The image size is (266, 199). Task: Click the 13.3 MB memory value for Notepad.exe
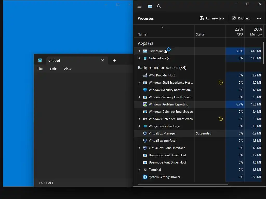click(256, 58)
